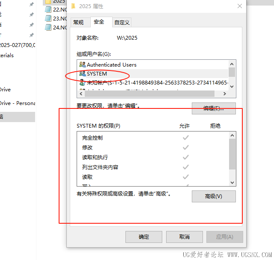Confirm with the 确定 button
Image resolution: width=274 pixels, height=260 pixels.
(x=144, y=237)
